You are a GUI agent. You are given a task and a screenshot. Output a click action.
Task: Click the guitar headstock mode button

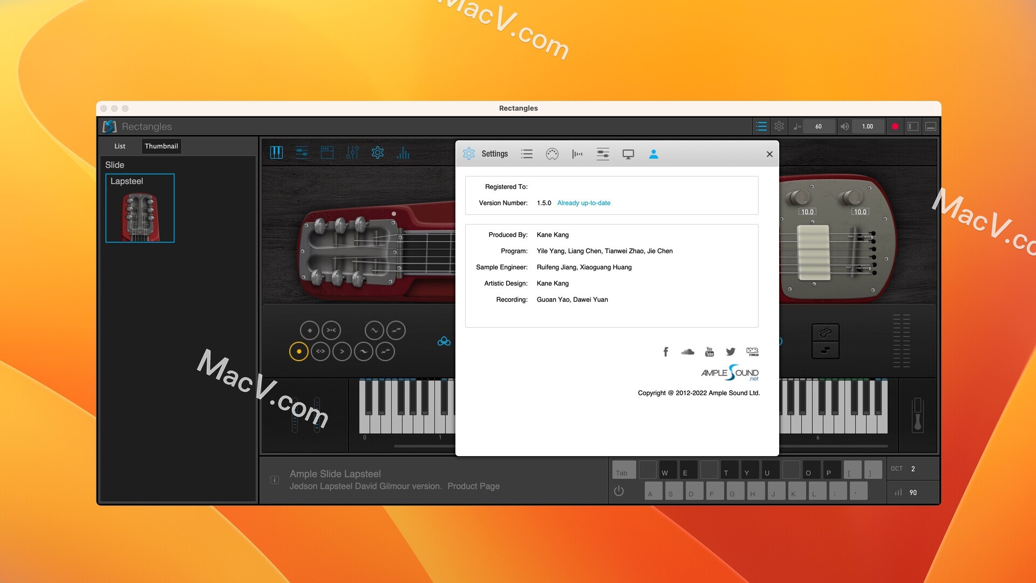point(826,333)
